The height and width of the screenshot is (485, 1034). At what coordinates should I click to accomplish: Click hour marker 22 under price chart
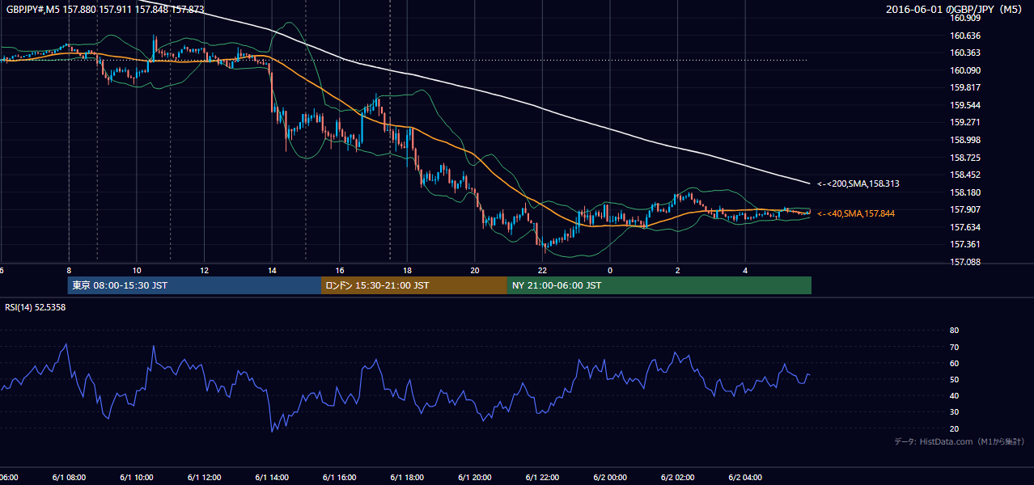542,271
